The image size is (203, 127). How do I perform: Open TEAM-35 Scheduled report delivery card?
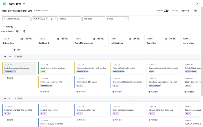163,82
